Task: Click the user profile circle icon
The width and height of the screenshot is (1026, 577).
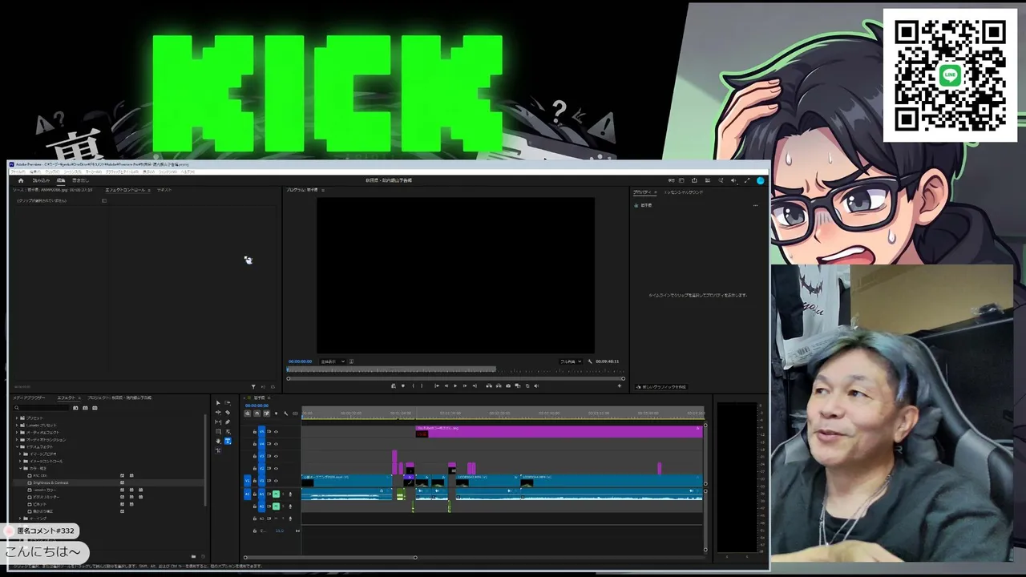Action: 761,180
